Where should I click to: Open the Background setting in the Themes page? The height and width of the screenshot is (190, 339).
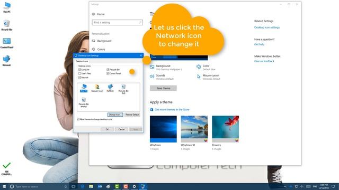[x=166, y=68]
